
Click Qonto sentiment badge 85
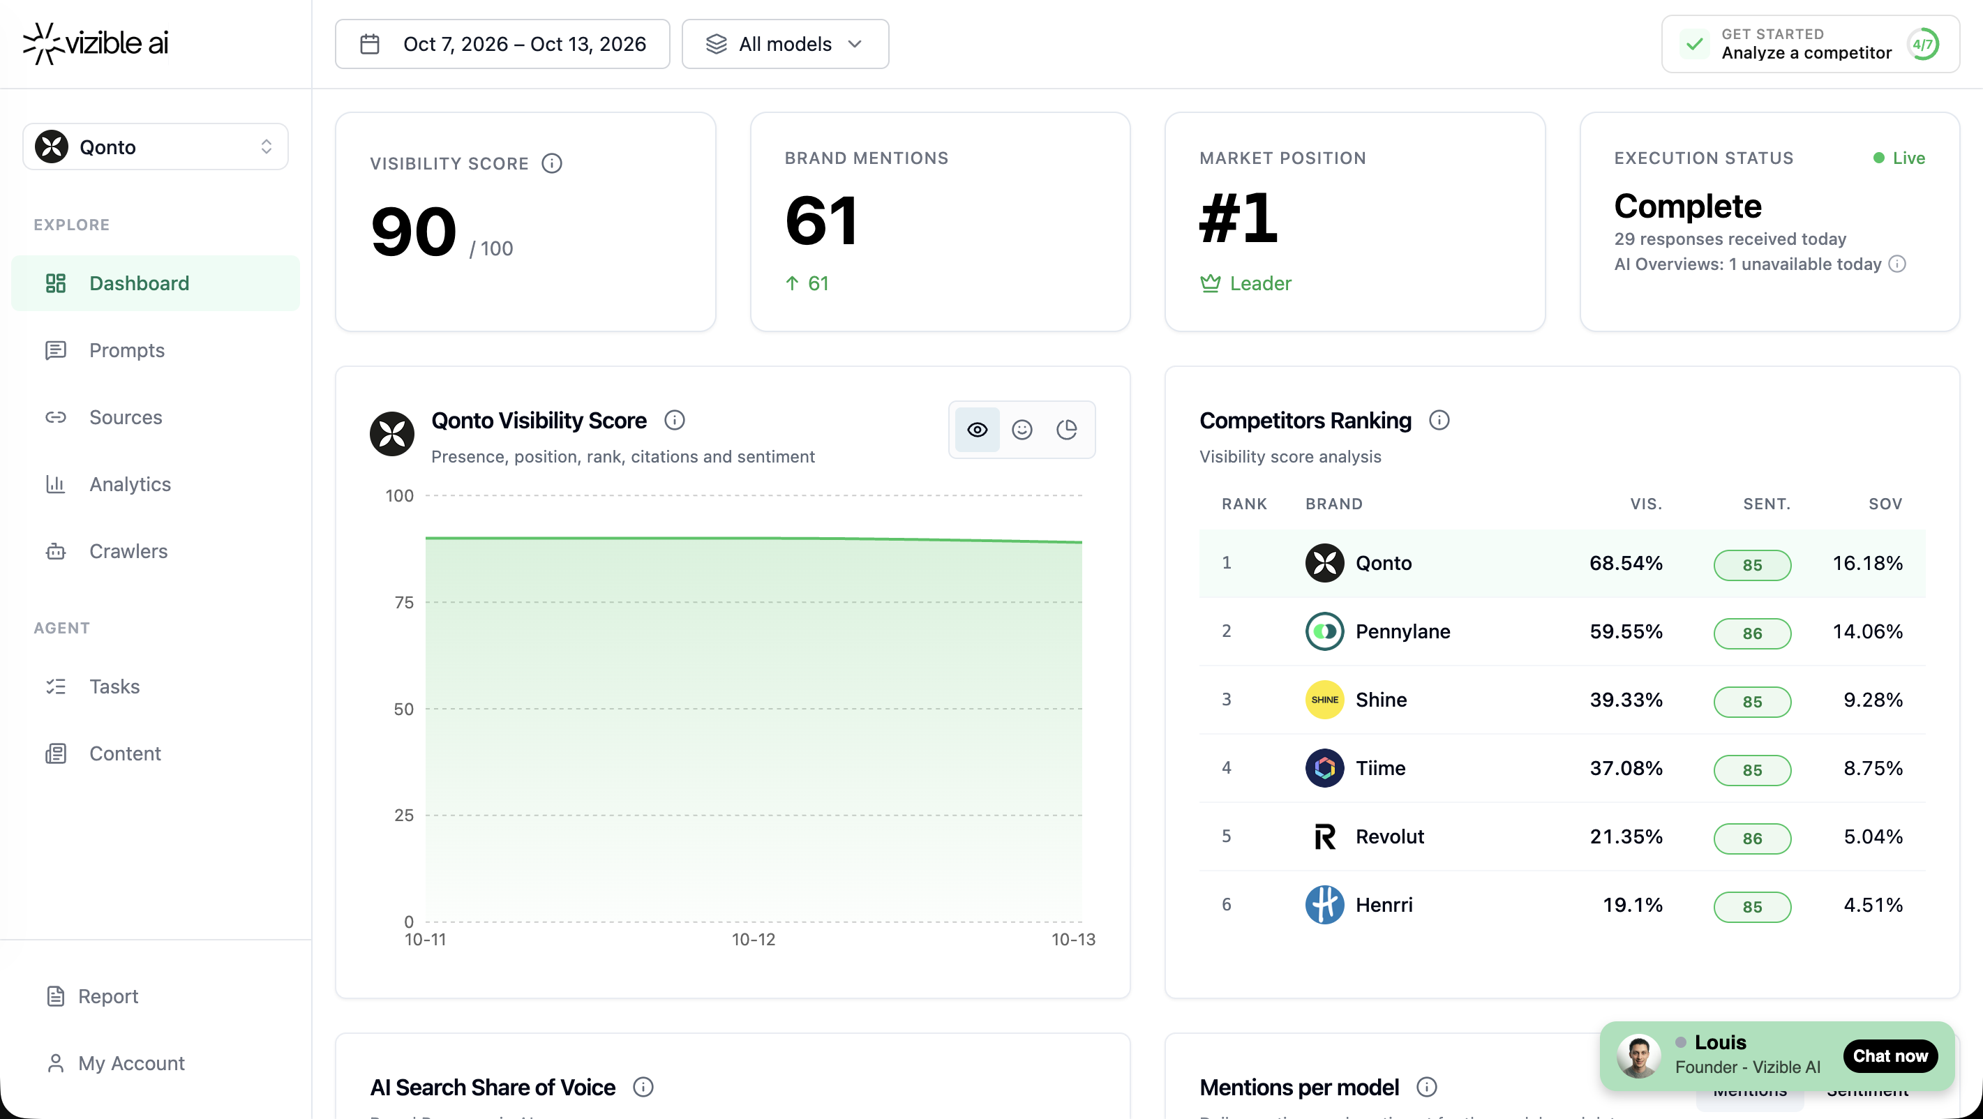(1752, 565)
